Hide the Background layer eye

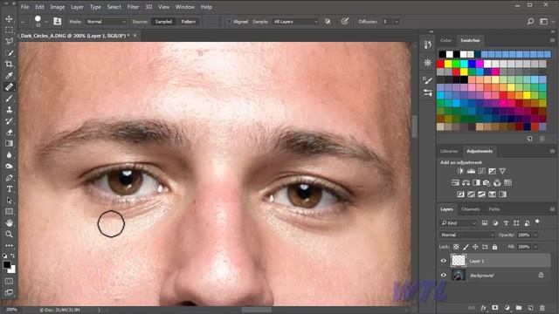[443, 276]
